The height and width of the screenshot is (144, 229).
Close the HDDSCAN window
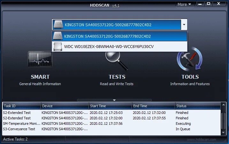pyautogui.click(x=219, y=4)
